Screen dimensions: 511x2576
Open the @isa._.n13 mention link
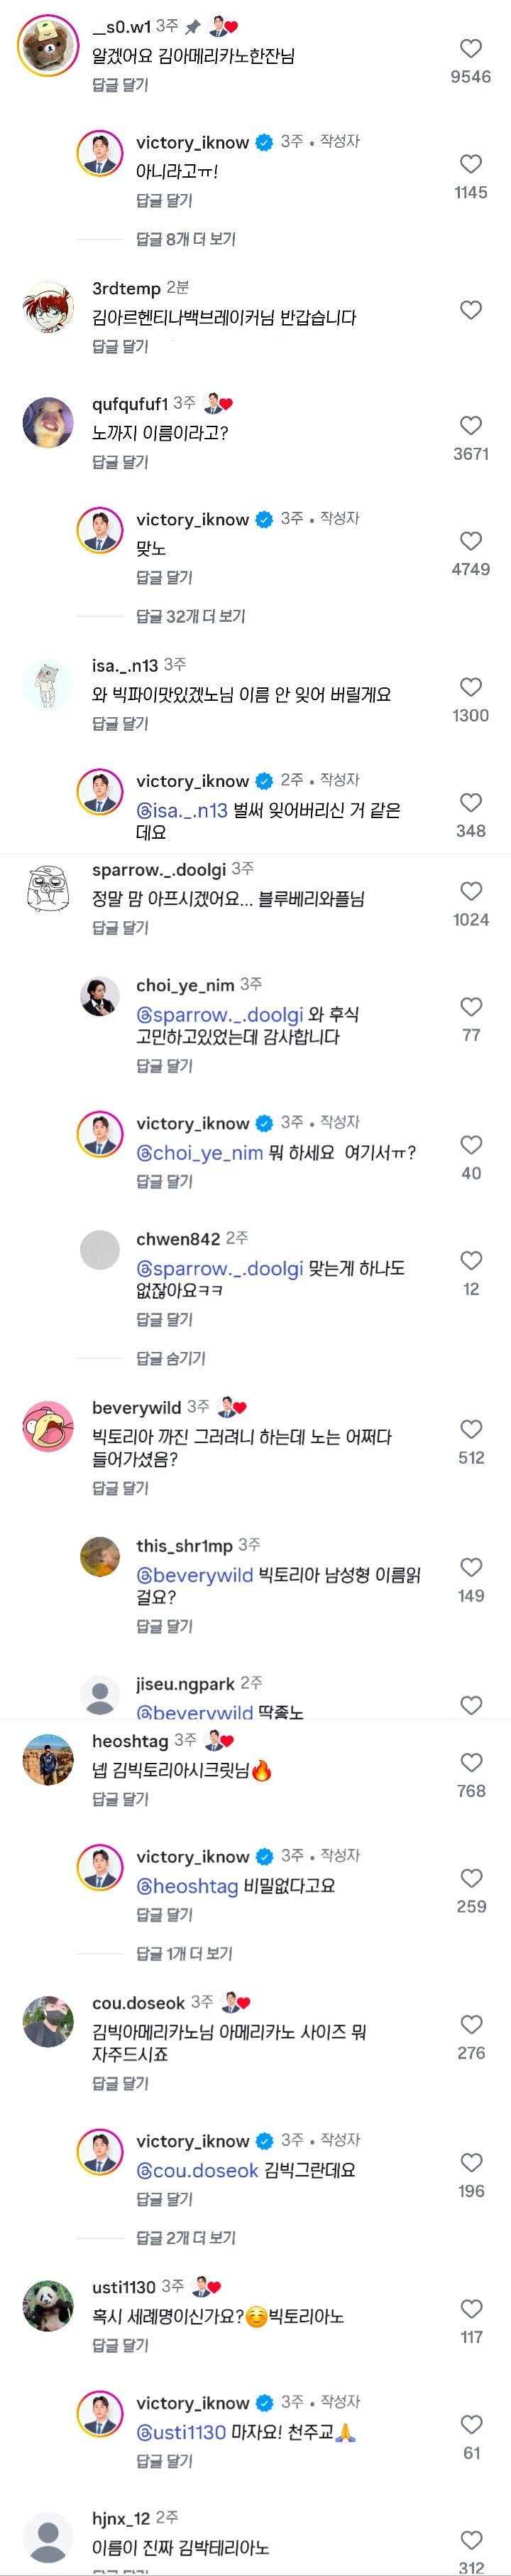(x=182, y=810)
